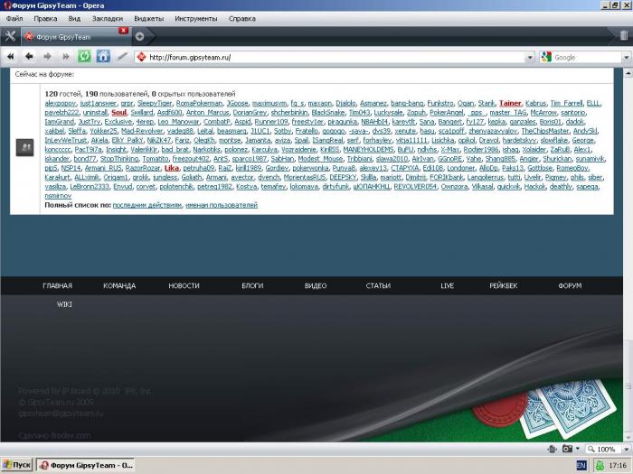The height and width of the screenshot is (474, 633).
Task: Select the Форум GipsyTeam tab
Action: (75, 37)
